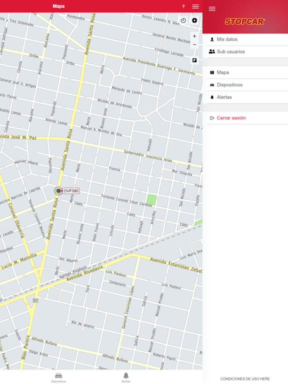Click the Pontevedra street label
Viewport: 288px width, 384px height.
tap(75, 17)
